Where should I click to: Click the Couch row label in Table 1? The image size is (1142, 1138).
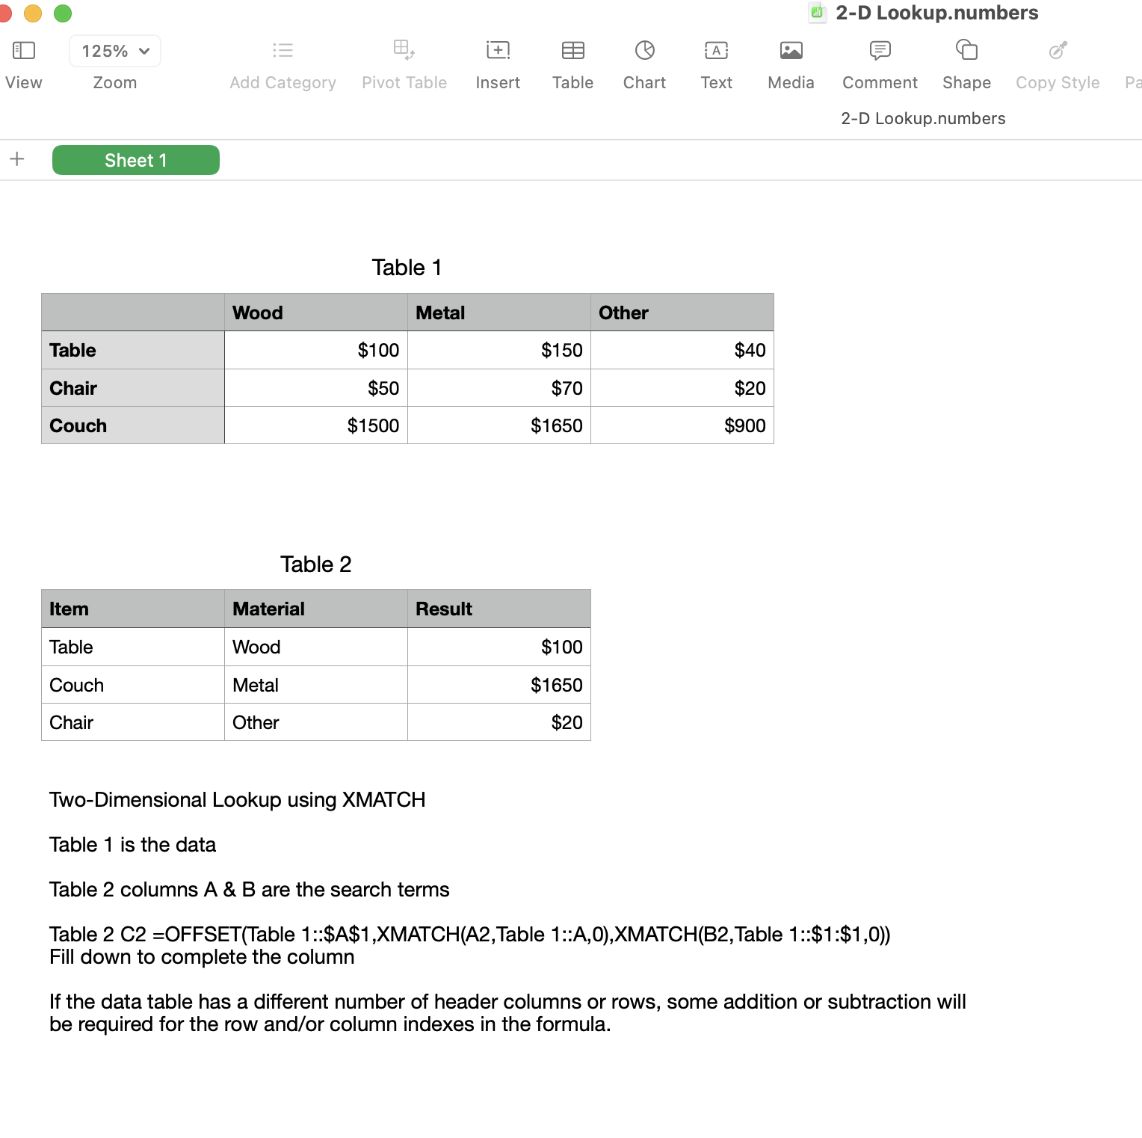point(132,425)
